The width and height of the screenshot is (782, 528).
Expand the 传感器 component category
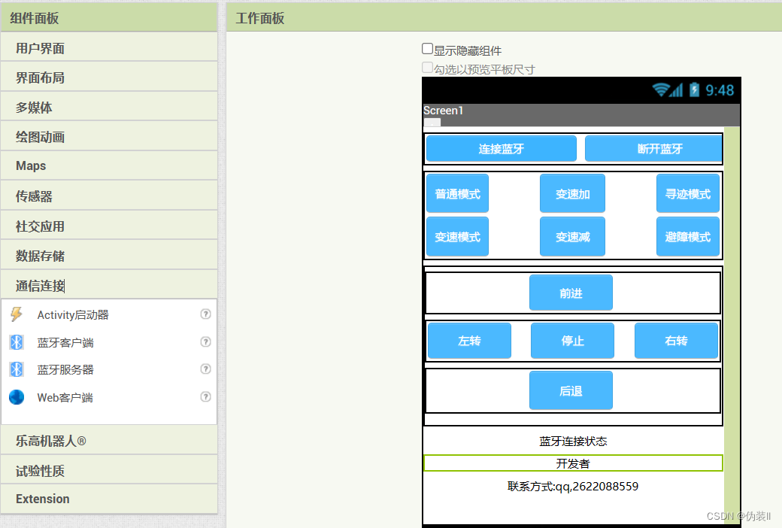pyautogui.click(x=34, y=195)
